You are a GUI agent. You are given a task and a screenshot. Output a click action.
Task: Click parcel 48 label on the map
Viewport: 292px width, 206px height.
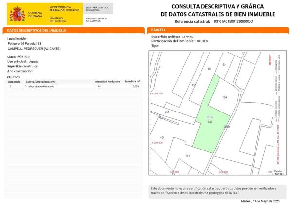209,69
